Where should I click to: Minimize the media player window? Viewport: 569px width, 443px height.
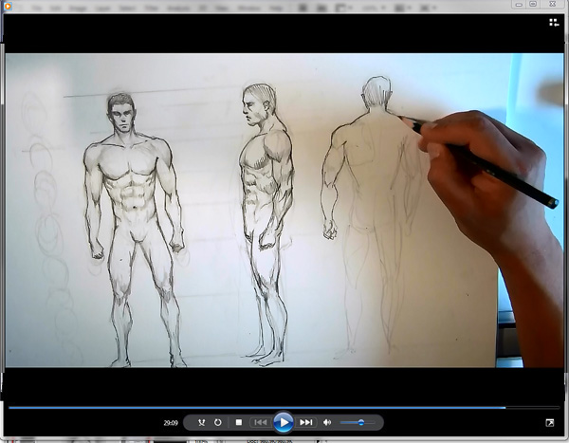click(x=519, y=5)
